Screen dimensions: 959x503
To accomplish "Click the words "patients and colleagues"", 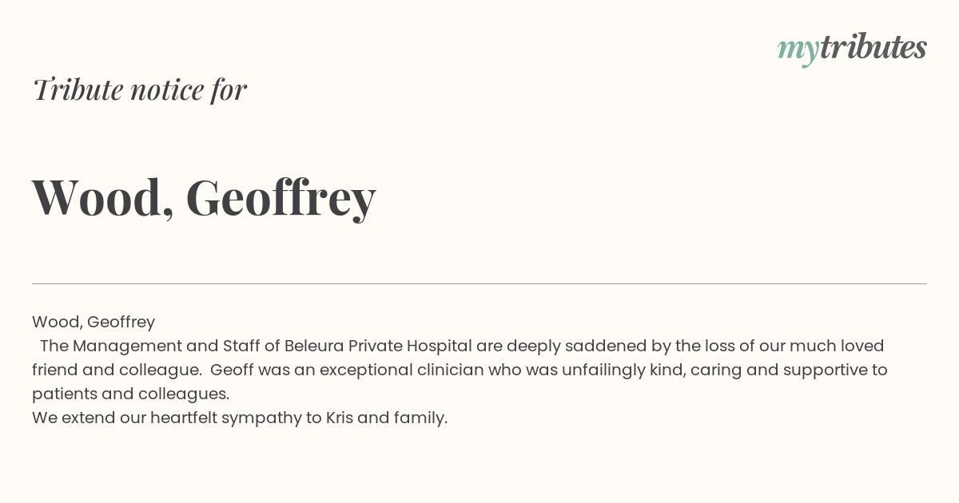I will 130,394.
